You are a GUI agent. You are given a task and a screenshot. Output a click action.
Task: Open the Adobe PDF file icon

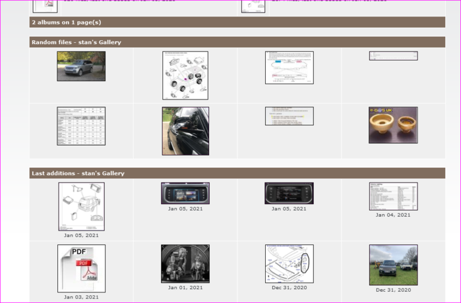coord(81,268)
